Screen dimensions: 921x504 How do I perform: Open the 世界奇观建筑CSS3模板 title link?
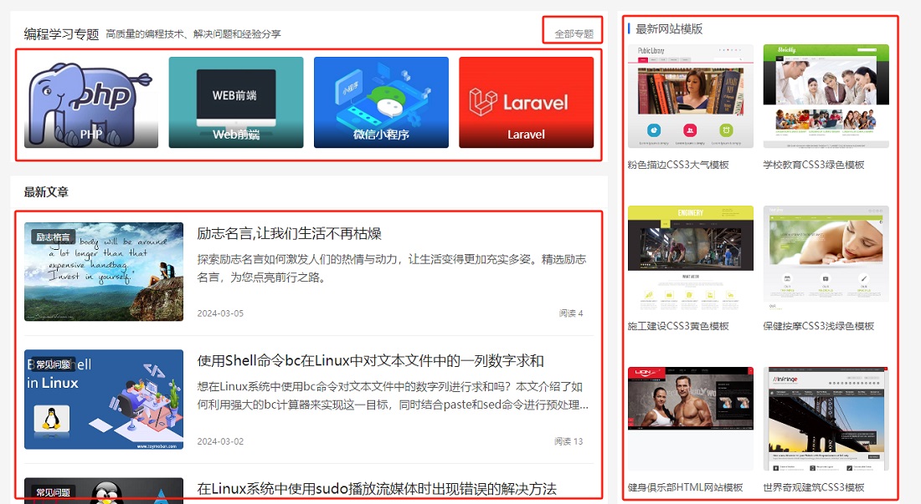click(x=814, y=487)
